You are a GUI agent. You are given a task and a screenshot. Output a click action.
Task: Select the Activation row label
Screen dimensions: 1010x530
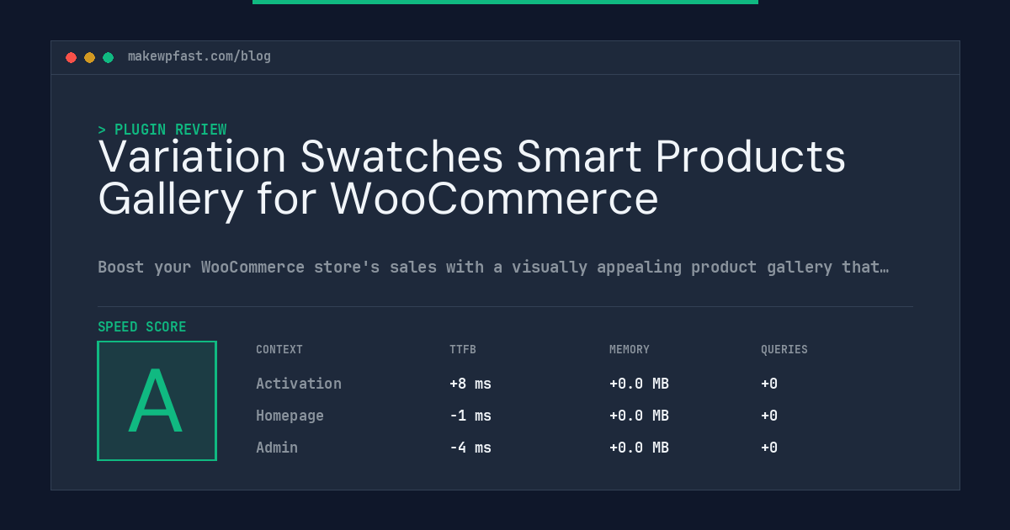[x=299, y=384]
